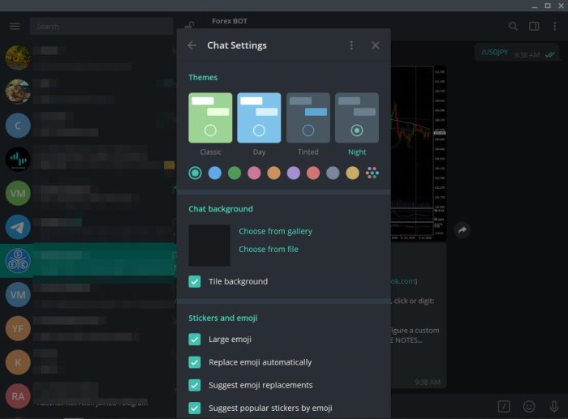The image size is (568, 419).
Task: Open selected chat with currency avatar
Action: click(x=18, y=261)
